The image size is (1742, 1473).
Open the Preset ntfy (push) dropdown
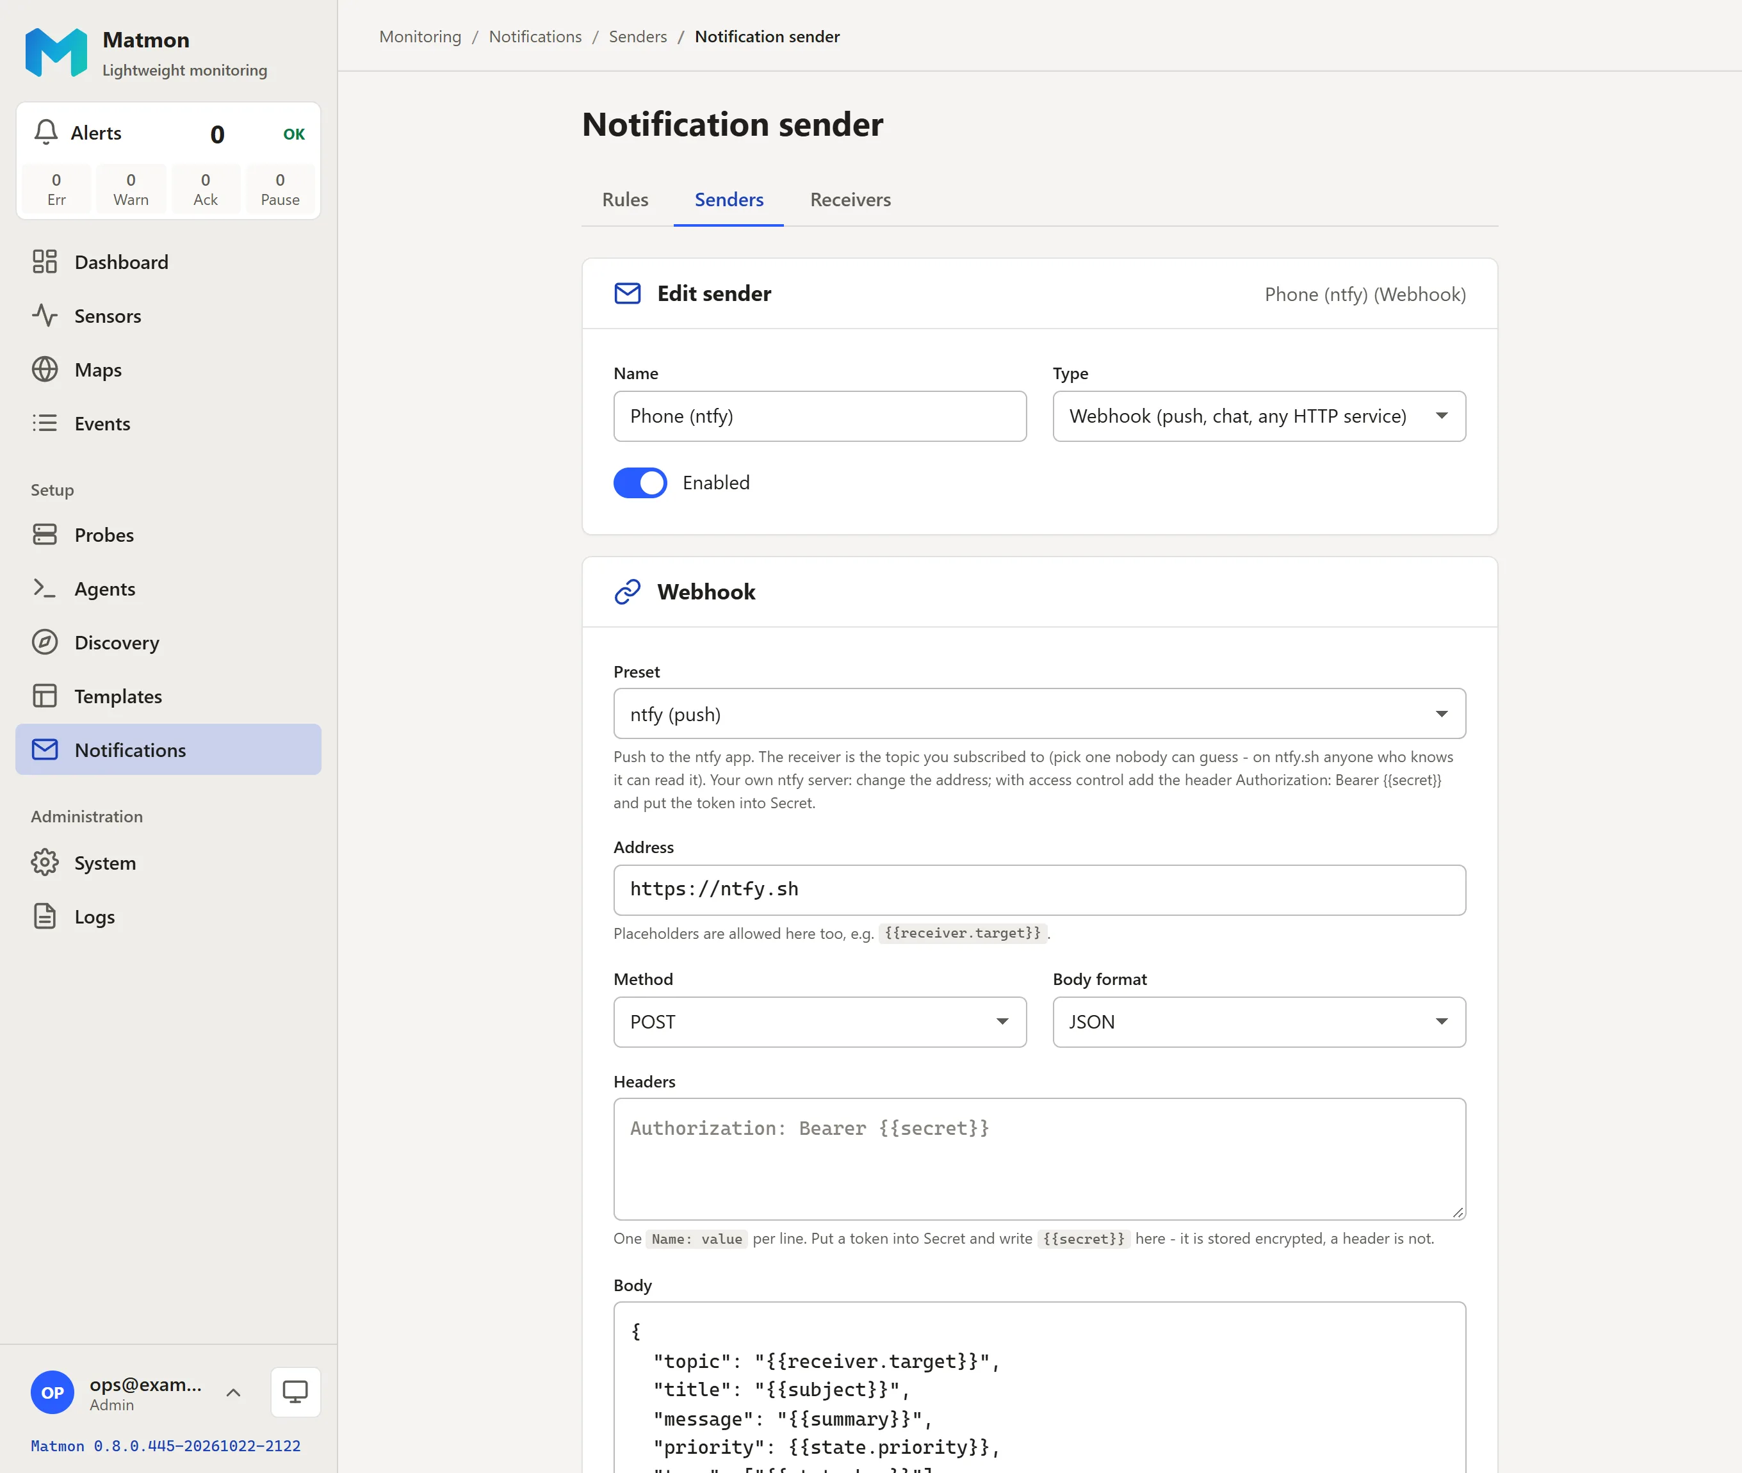[x=1039, y=714]
